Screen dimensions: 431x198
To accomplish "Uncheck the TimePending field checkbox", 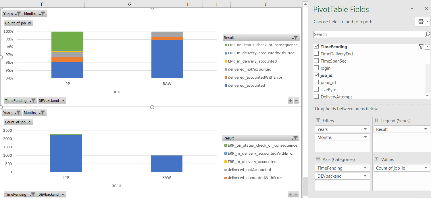I will [316, 47].
